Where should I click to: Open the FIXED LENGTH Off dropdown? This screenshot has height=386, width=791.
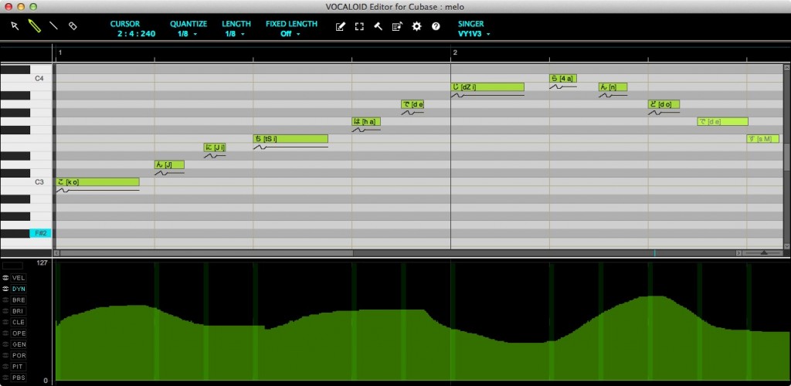[290, 34]
